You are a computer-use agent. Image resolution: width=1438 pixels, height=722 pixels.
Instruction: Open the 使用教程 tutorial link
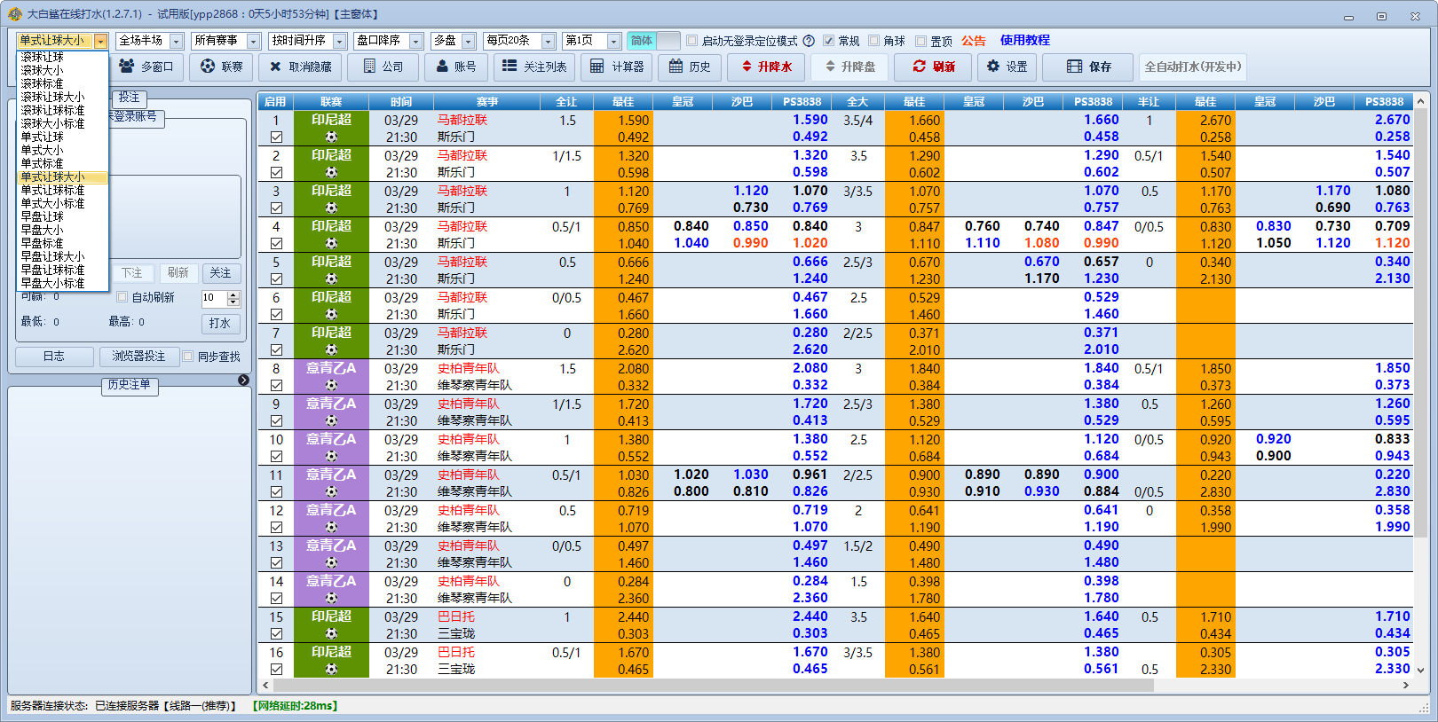tap(1024, 41)
